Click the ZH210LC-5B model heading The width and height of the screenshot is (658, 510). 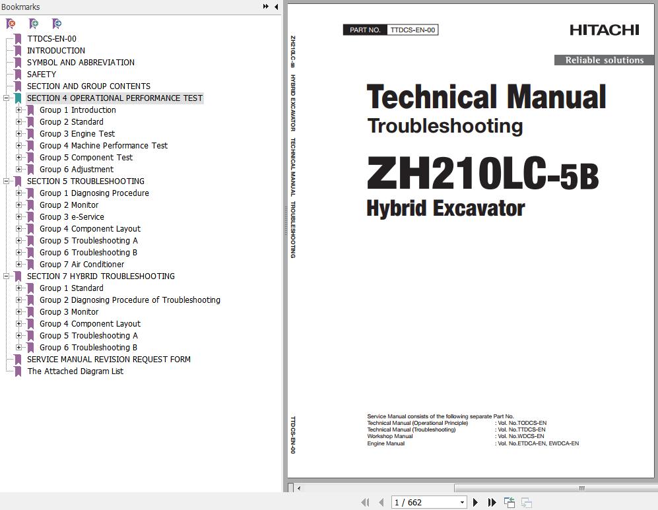(482, 174)
